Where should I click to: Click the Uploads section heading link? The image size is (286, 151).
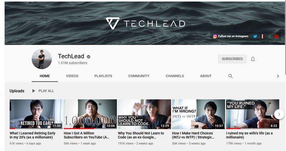tap(17, 91)
